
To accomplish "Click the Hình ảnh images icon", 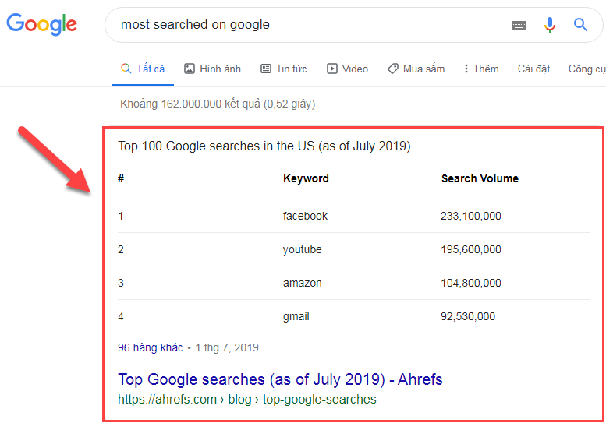I will [190, 69].
